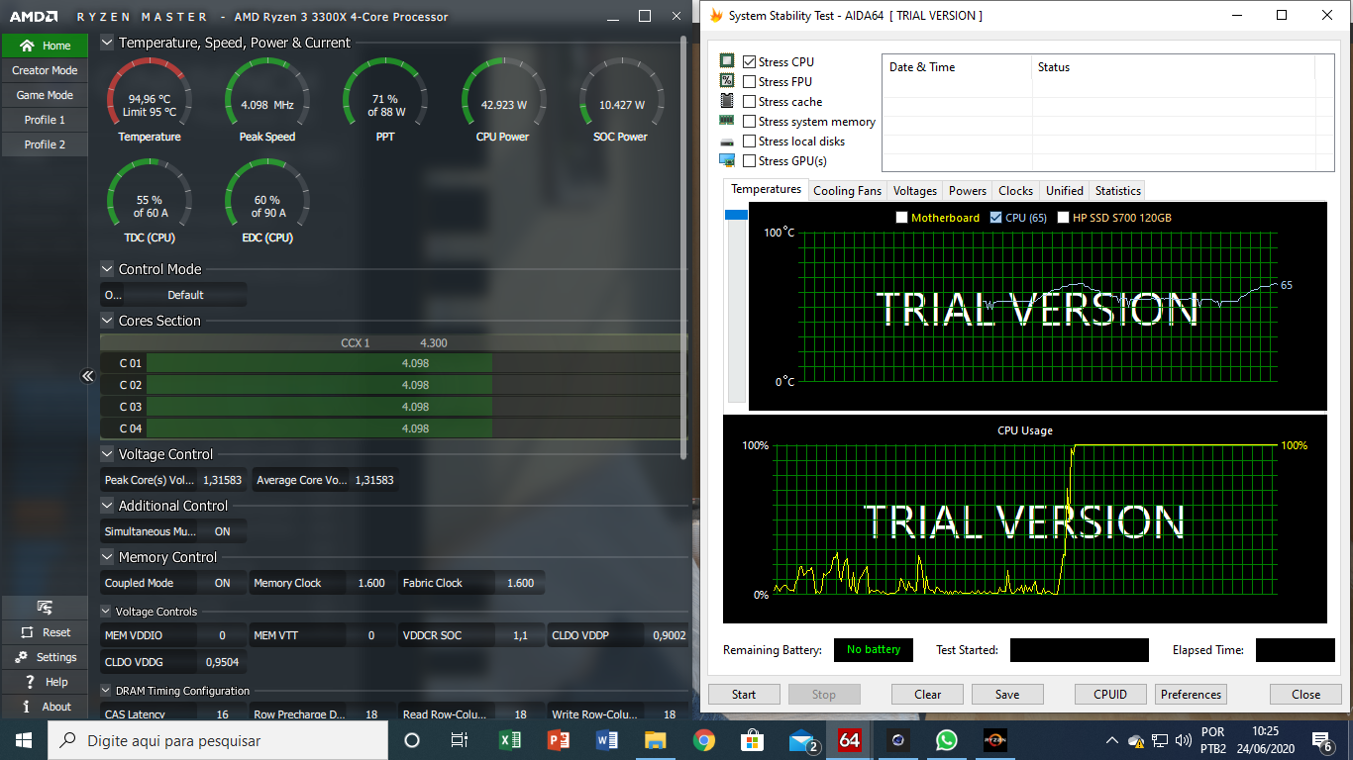Enable Stress local disks checkbox
The image size is (1353, 760).
coord(750,141)
